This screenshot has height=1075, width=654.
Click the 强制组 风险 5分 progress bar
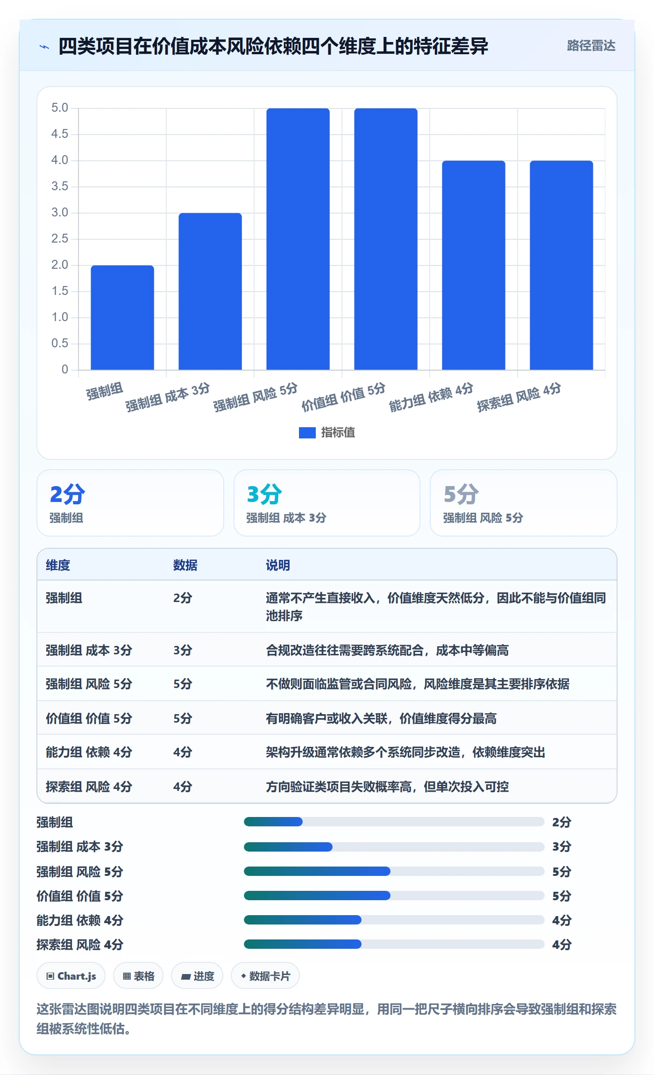point(394,871)
